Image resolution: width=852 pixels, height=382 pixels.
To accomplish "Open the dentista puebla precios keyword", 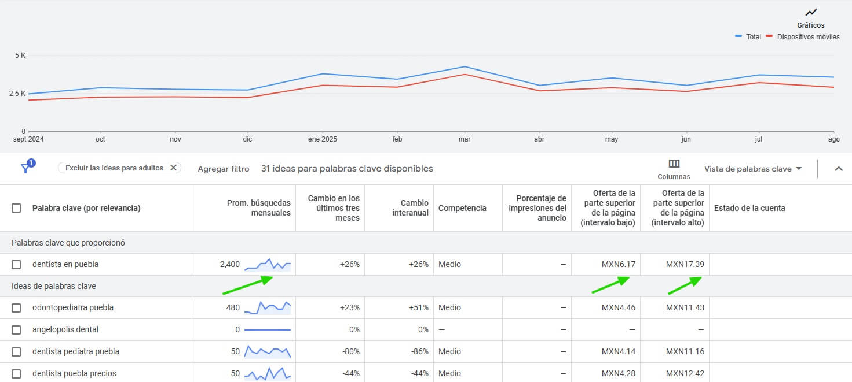I will coord(74,373).
